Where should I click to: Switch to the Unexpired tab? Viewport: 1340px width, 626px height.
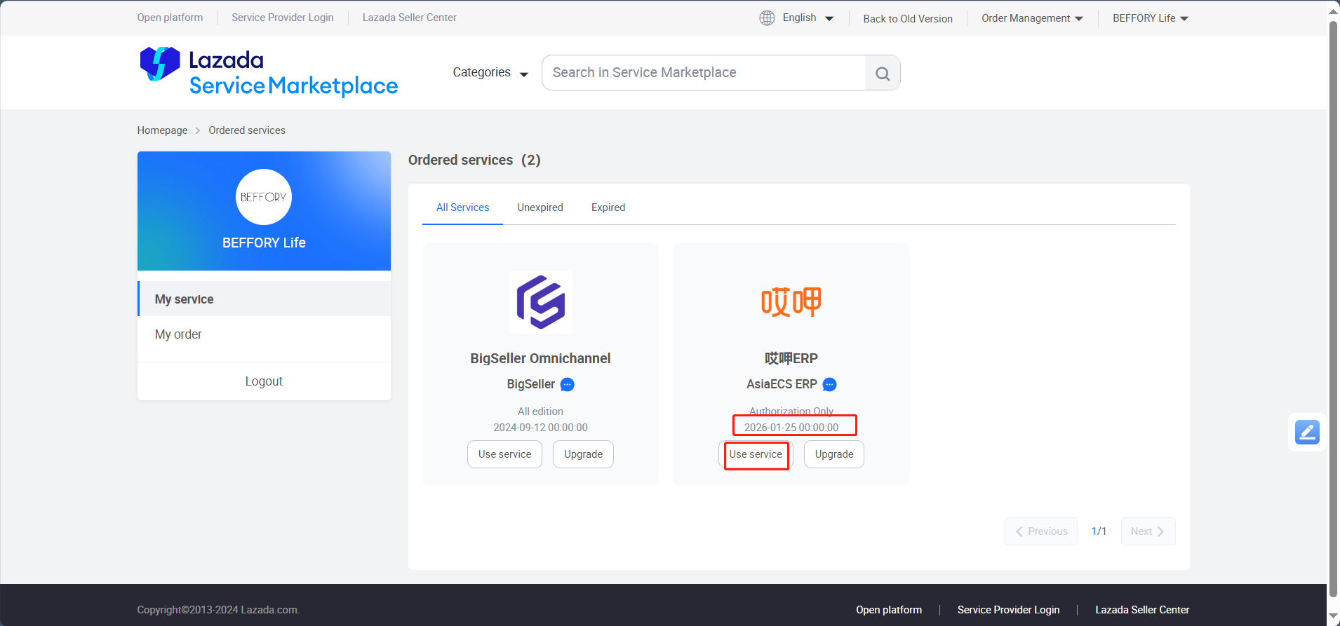(x=540, y=207)
